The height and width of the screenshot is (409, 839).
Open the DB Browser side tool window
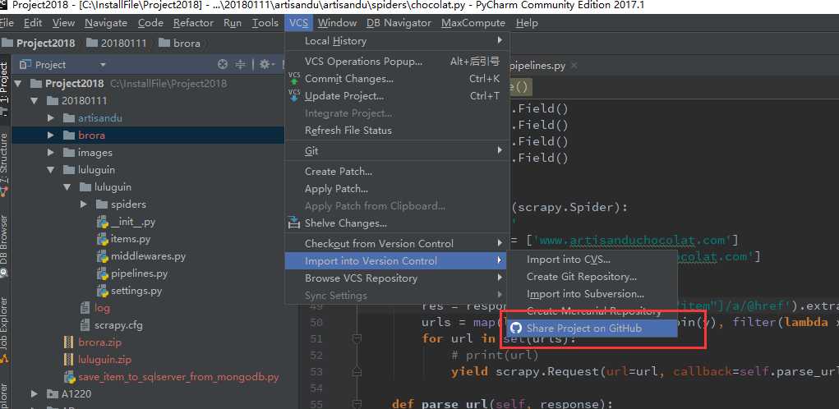pyautogui.click(x=4, y=246)
